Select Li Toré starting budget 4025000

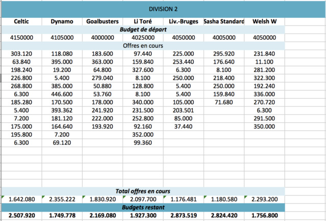[x=143, y=38]
